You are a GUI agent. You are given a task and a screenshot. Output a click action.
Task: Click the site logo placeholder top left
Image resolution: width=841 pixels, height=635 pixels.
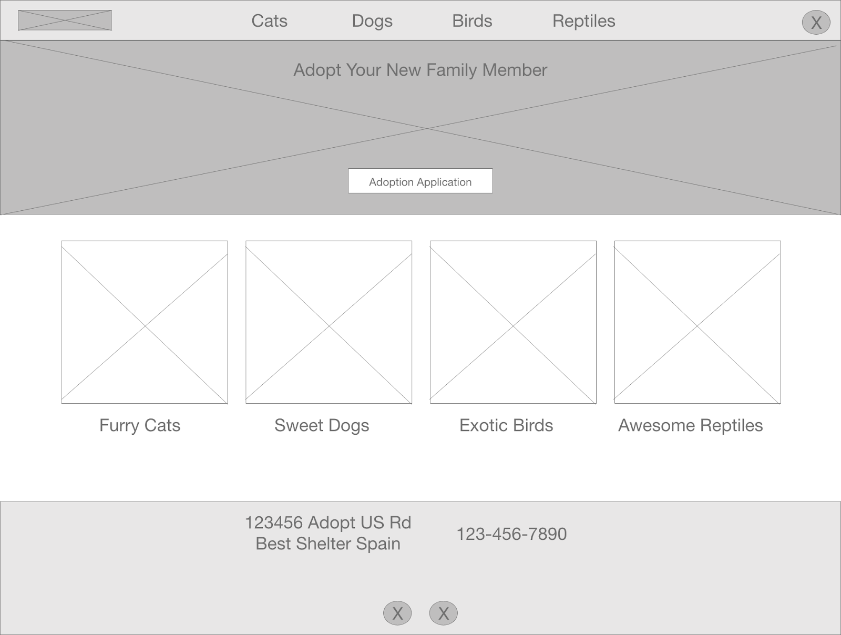[64, 21]
